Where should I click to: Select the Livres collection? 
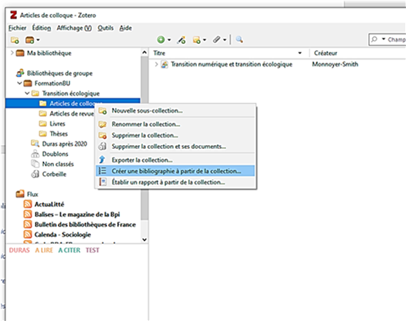pos(57,123)
